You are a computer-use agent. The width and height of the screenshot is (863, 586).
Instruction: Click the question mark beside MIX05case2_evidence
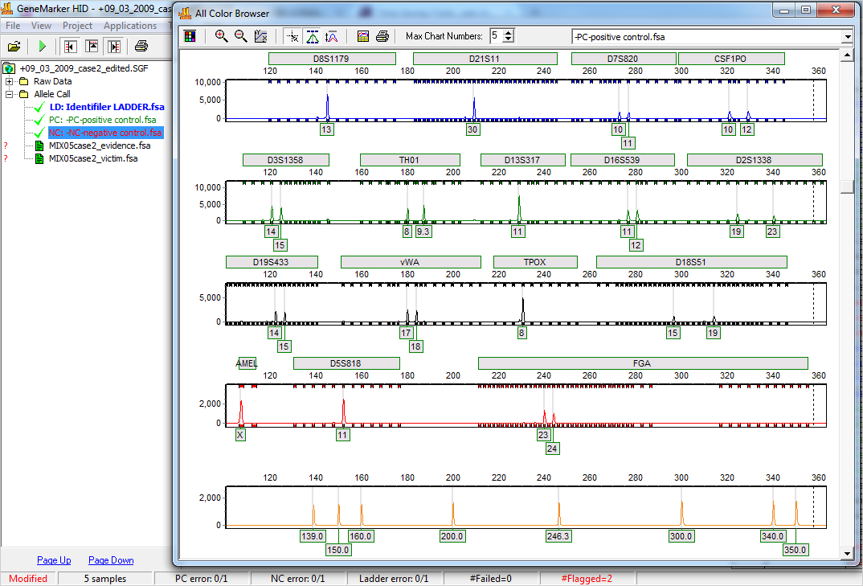6,146
